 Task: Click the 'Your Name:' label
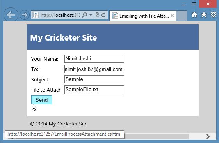[45, 59]
